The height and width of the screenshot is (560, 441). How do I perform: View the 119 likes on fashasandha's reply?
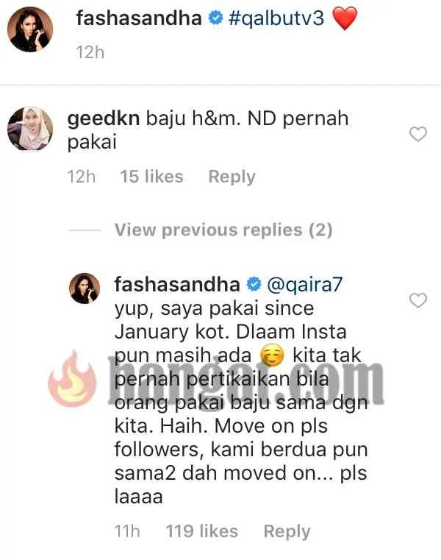202,531
